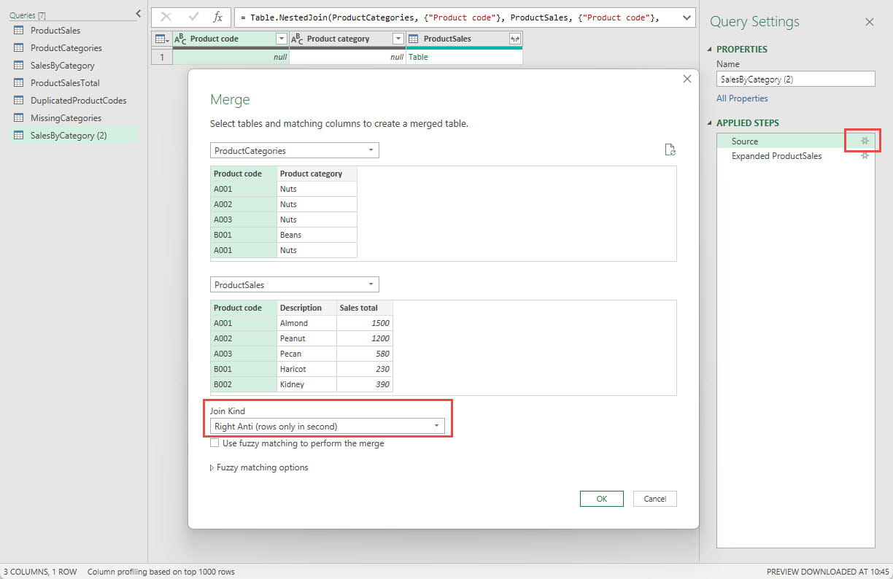Viewport: 893px width, 579px height.
Task: Collapse the Queries pane with the arrow
Action: pyautogui.click(x=139, y=14)
